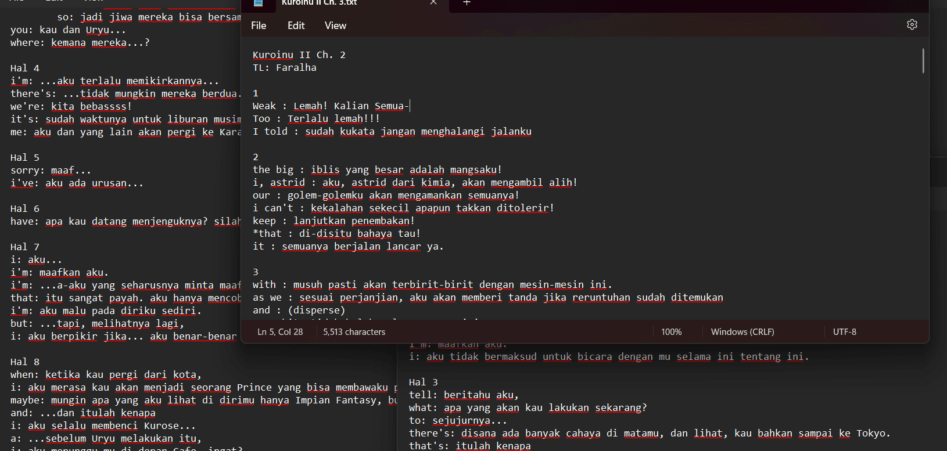Open the Edit menu

coord(296,26)
